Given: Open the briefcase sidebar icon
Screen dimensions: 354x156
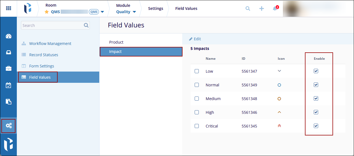Looking at the screenshot, I should [x=9, y=69].
